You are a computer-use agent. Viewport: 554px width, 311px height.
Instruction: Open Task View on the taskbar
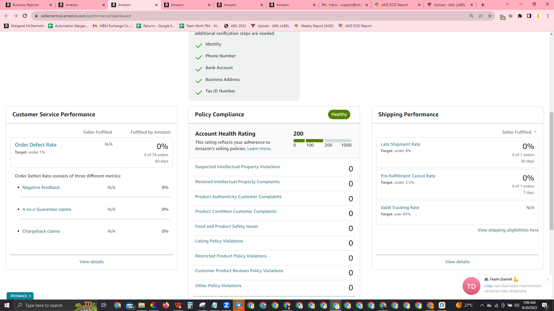tap(104, 305)
